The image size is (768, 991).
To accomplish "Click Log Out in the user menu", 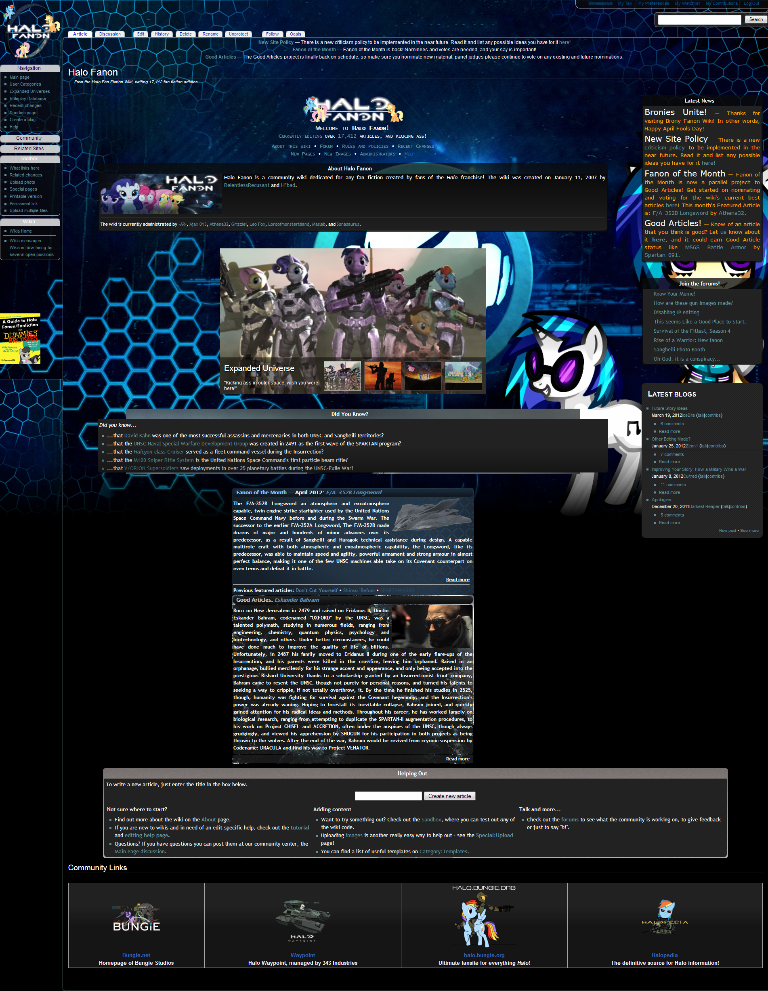I will tap(751, 4).
